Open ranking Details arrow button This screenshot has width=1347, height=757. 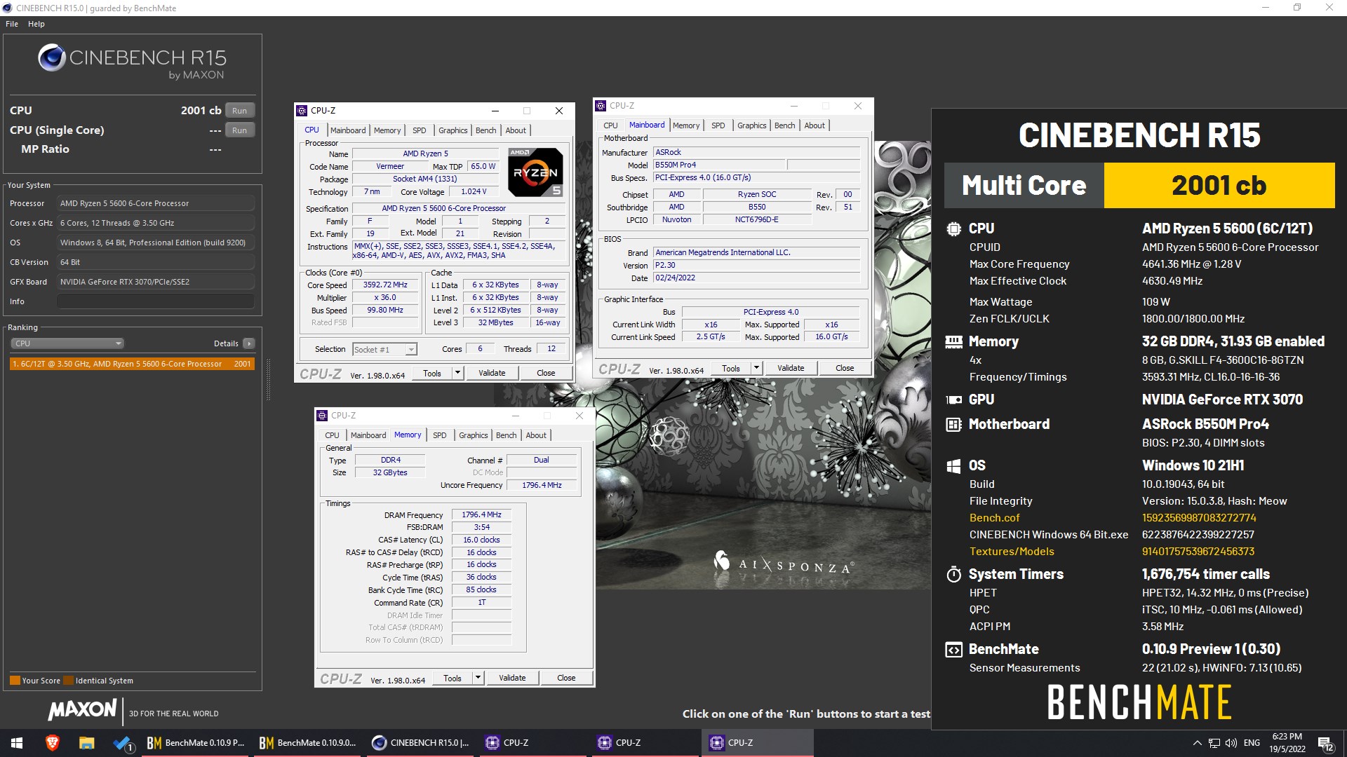[x=249, y=343]
